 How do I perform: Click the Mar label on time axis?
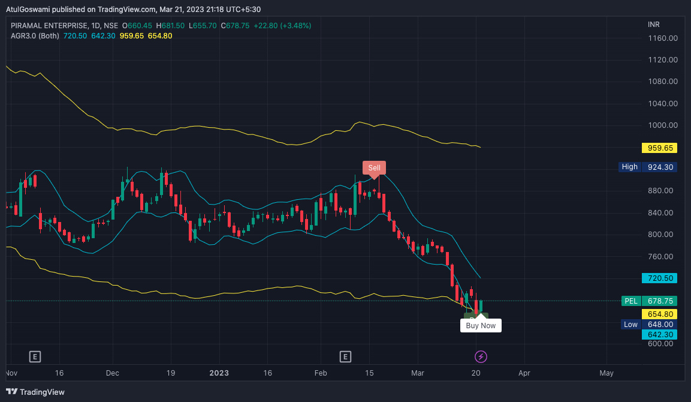(x=417, y=373)
